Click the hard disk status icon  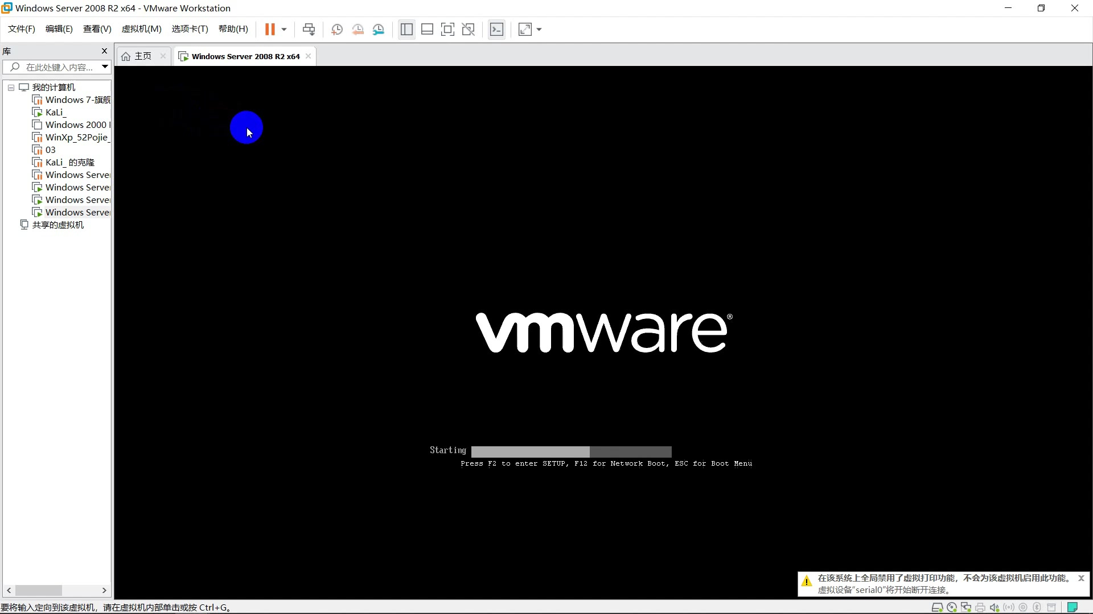pos(937,607)
